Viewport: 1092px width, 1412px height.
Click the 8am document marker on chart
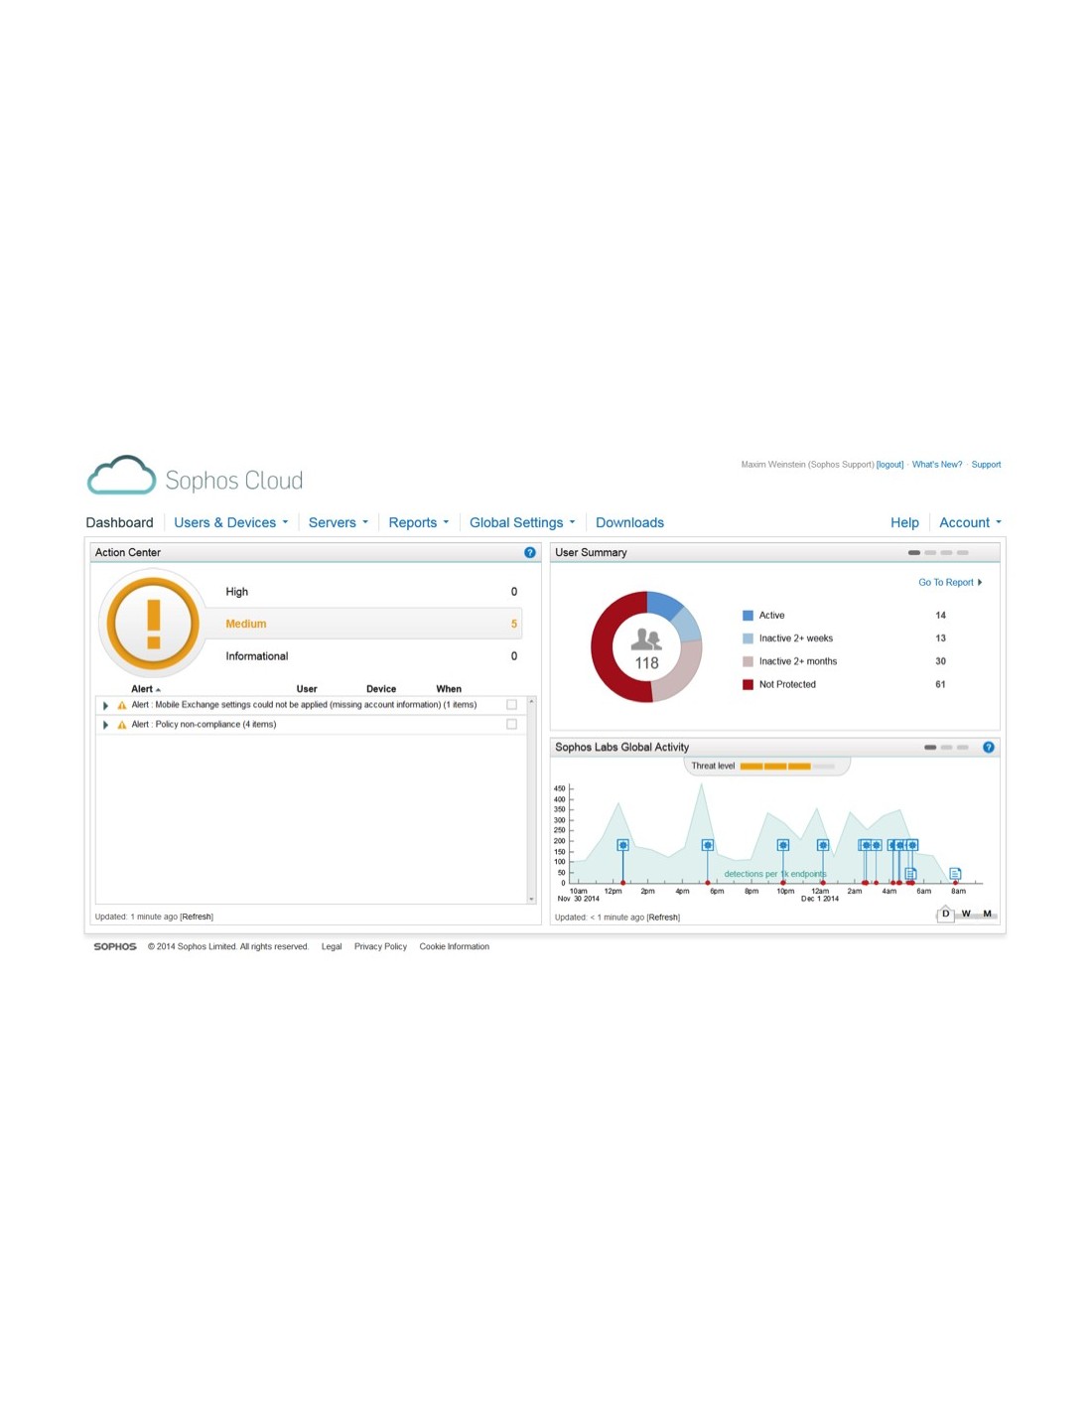(x=955, y=874)
